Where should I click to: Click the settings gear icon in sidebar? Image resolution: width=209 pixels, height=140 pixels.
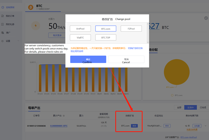[2, 41]
